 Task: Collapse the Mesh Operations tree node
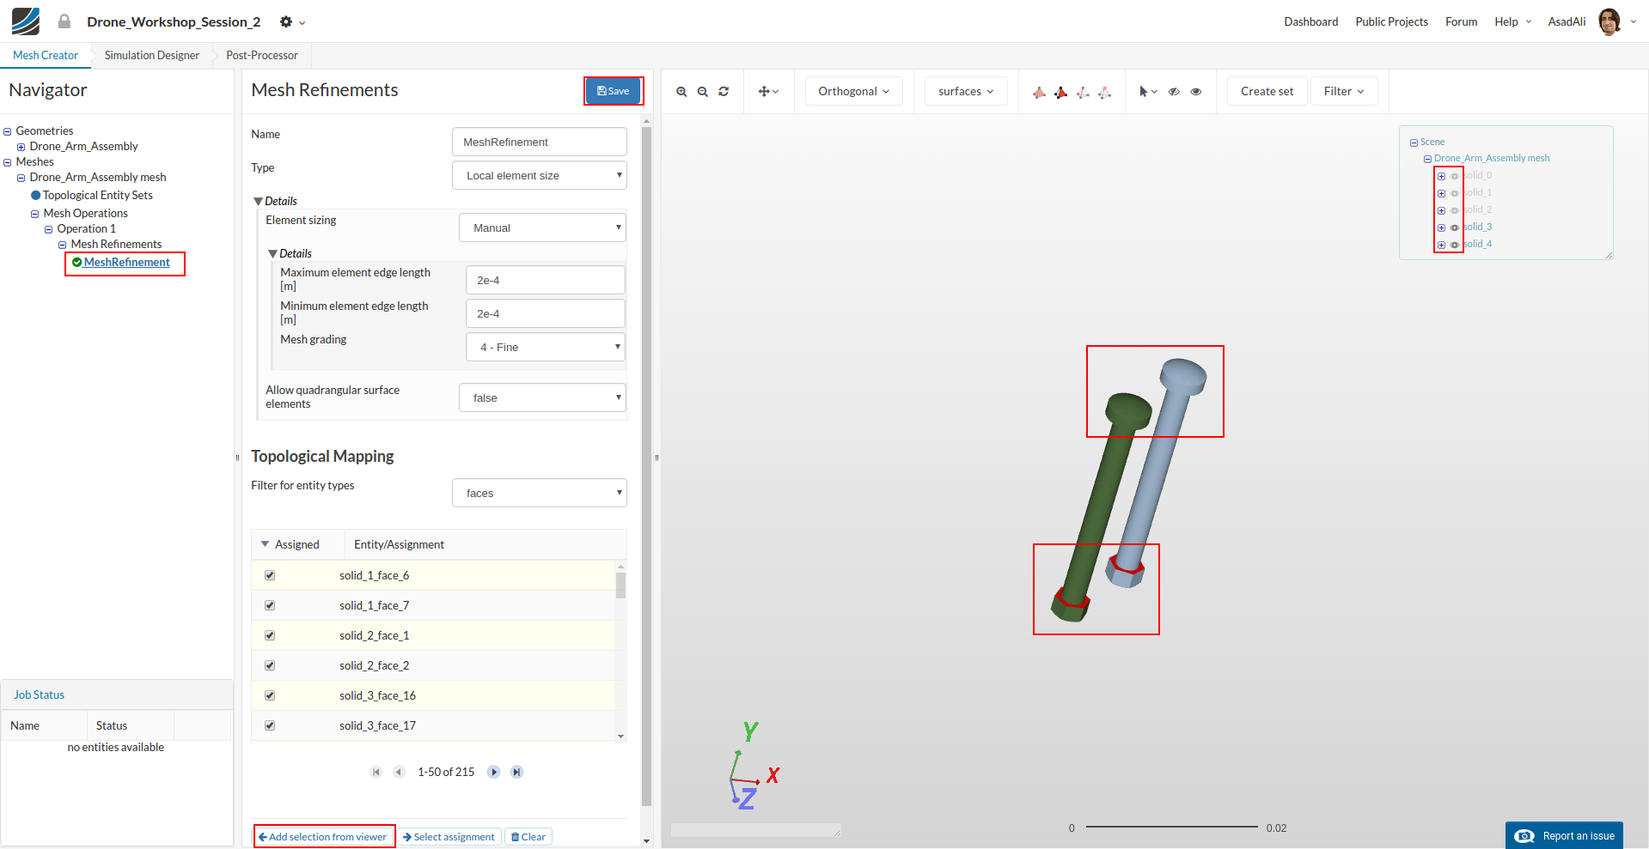pos(35,214)
